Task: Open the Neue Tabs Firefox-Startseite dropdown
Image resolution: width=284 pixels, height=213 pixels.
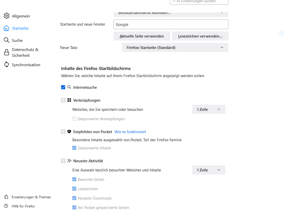Action: tap(175, 47)
